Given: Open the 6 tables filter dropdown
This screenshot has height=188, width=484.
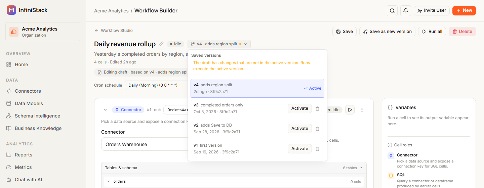Looking at the screenshot, I should click(x=353, y=168).
